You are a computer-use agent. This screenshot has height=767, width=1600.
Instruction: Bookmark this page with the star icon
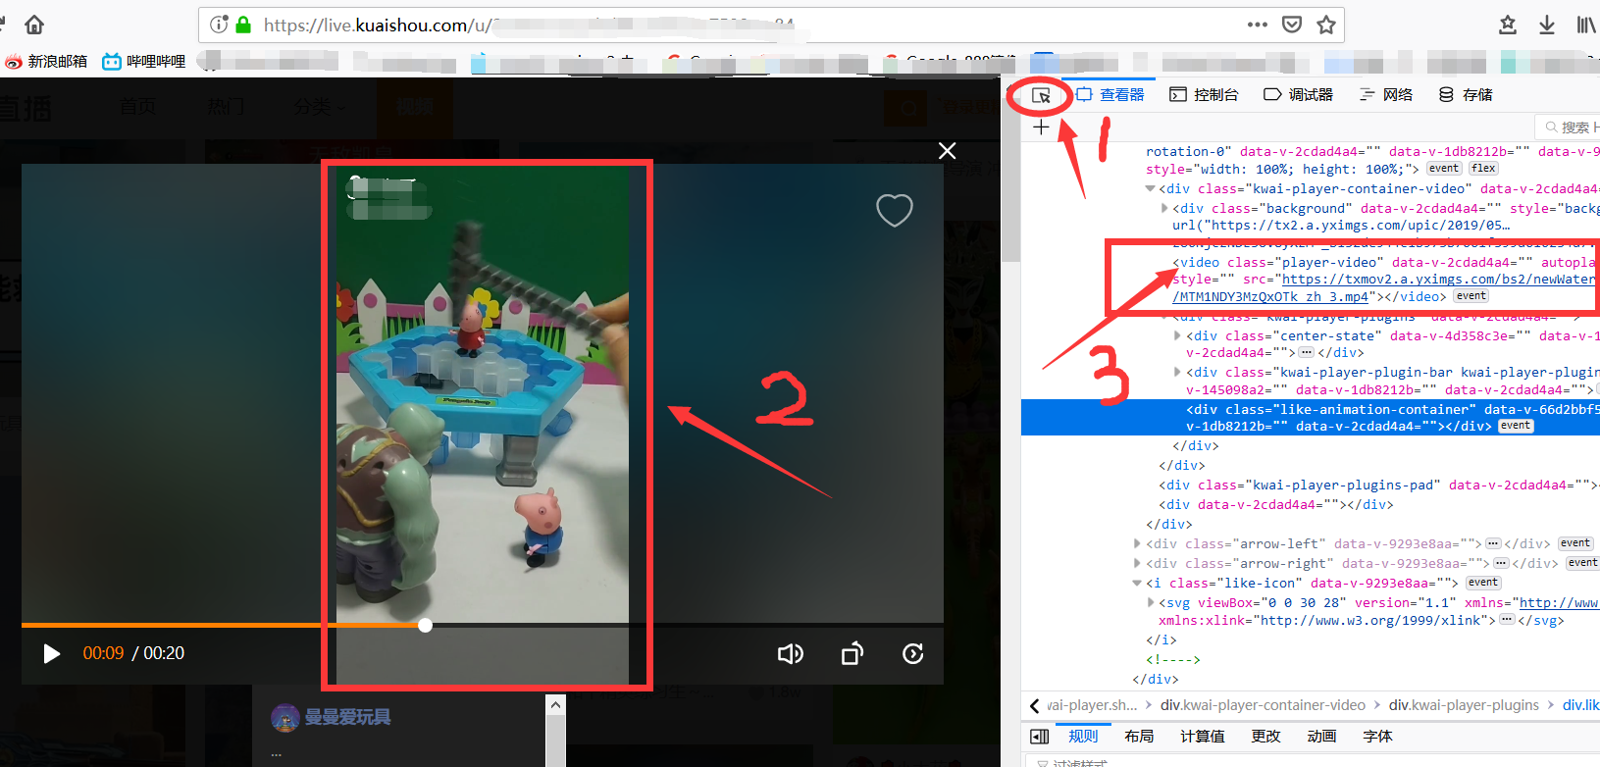click(x=1326, y=25)
